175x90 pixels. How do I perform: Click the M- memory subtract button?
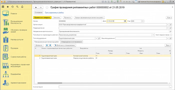(x=130, y=2)
